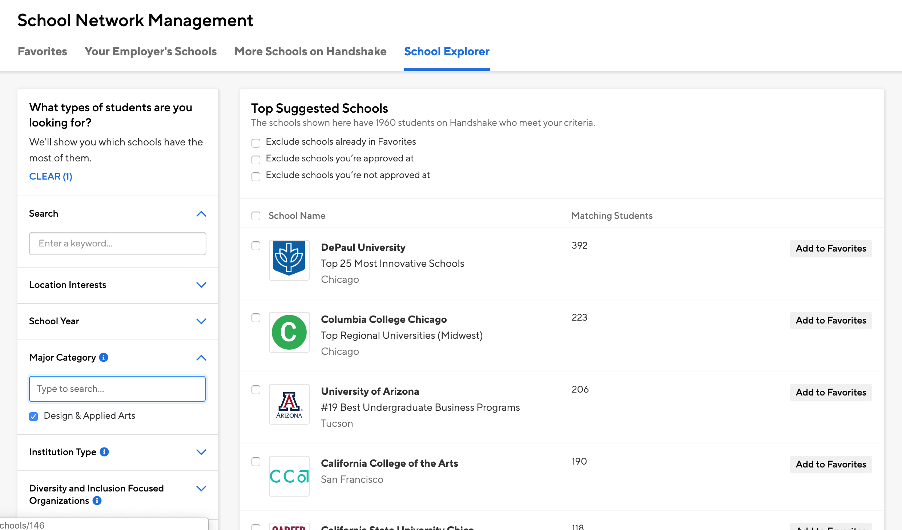Click the Institution Type info icon
This screenshot has height=530, width=902.
pyautogui.click(x=104, y=452)
